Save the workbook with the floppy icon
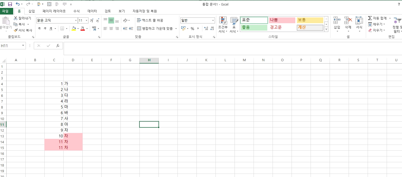The image size is (402, 177). click(10, 4)
